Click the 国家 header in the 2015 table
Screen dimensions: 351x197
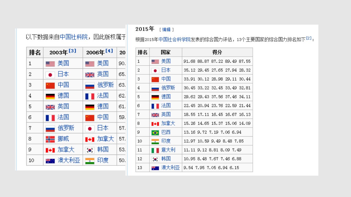[x=166, y=52]
